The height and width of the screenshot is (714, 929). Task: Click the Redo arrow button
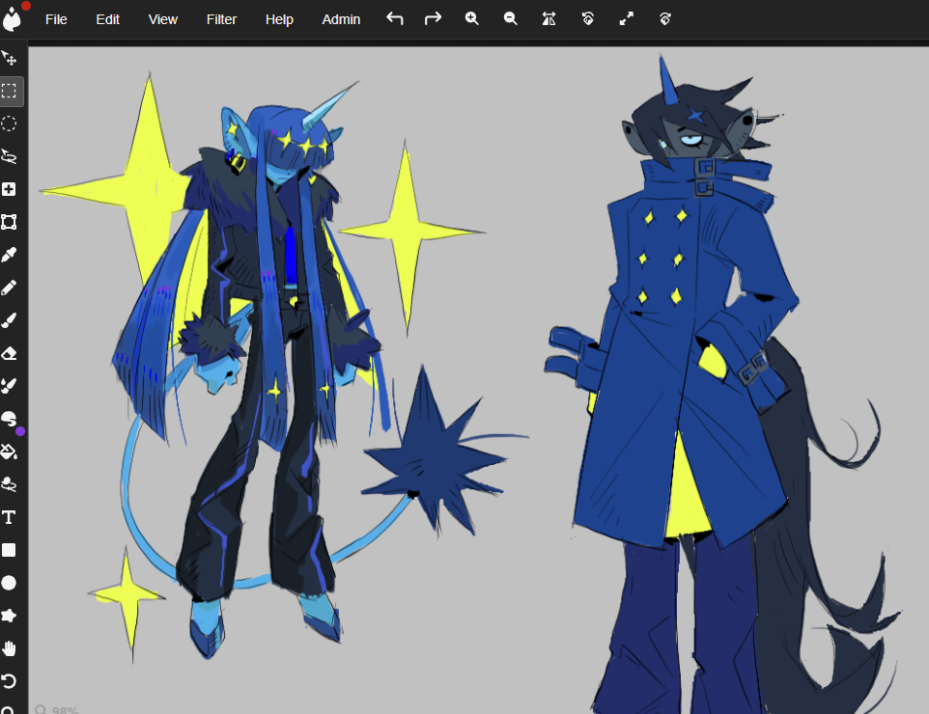pos(433,18)
